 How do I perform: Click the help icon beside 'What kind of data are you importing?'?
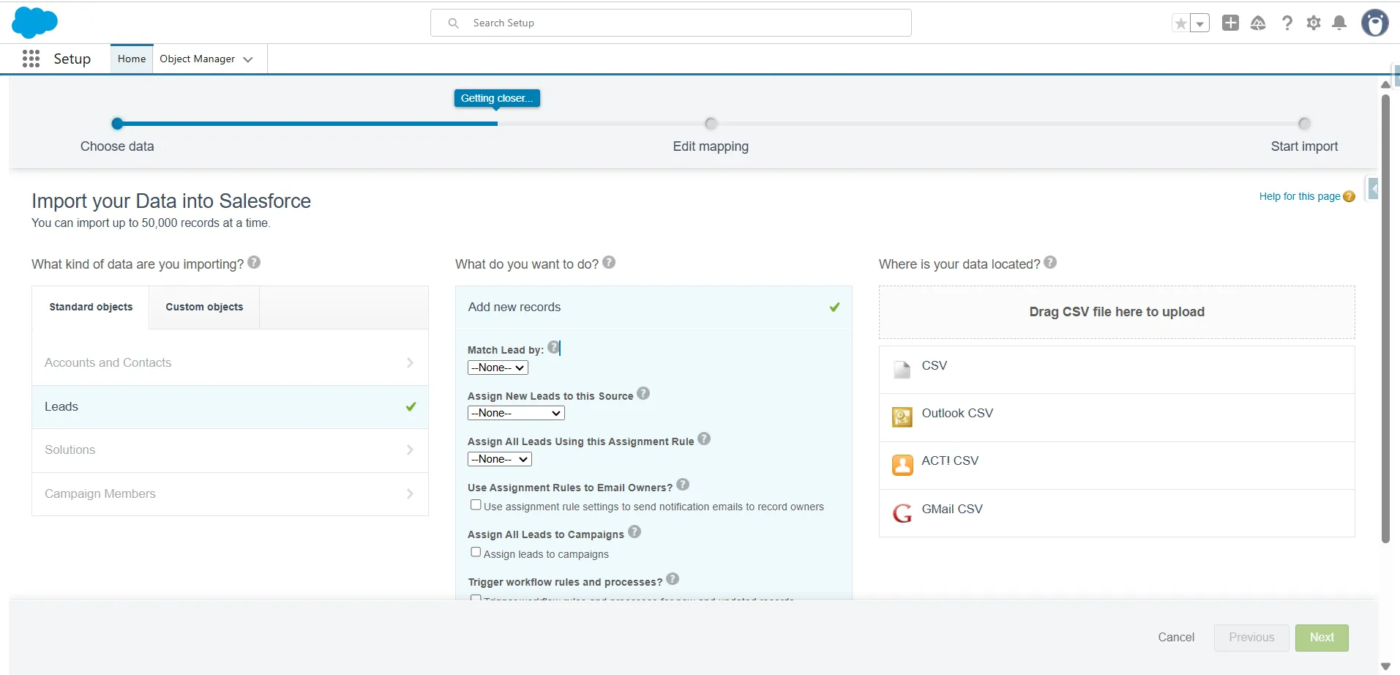point(254,262)
